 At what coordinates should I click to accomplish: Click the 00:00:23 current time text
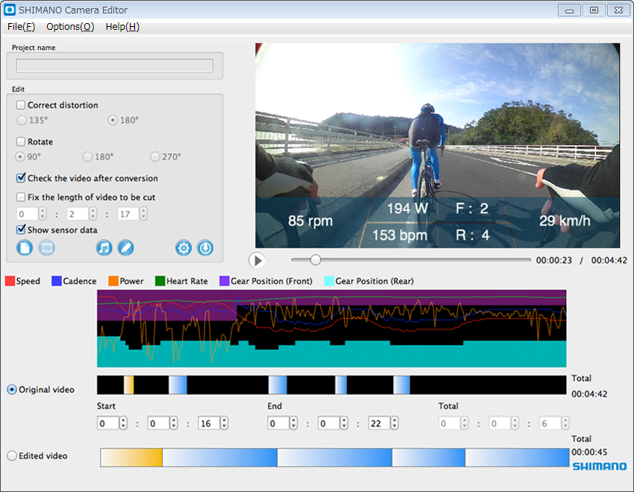point(554,260)
